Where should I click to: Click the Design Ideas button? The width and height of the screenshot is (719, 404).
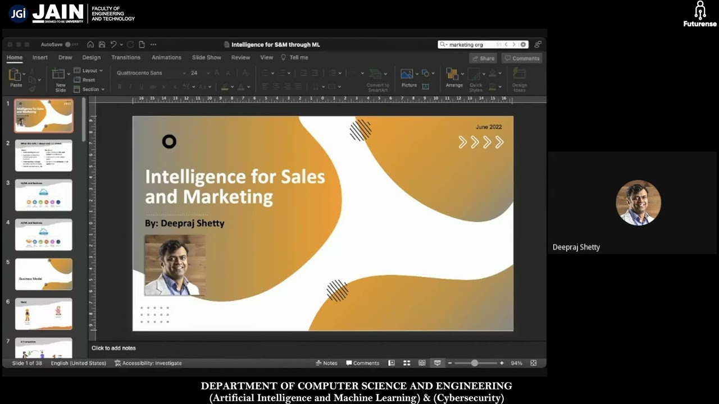520,80
